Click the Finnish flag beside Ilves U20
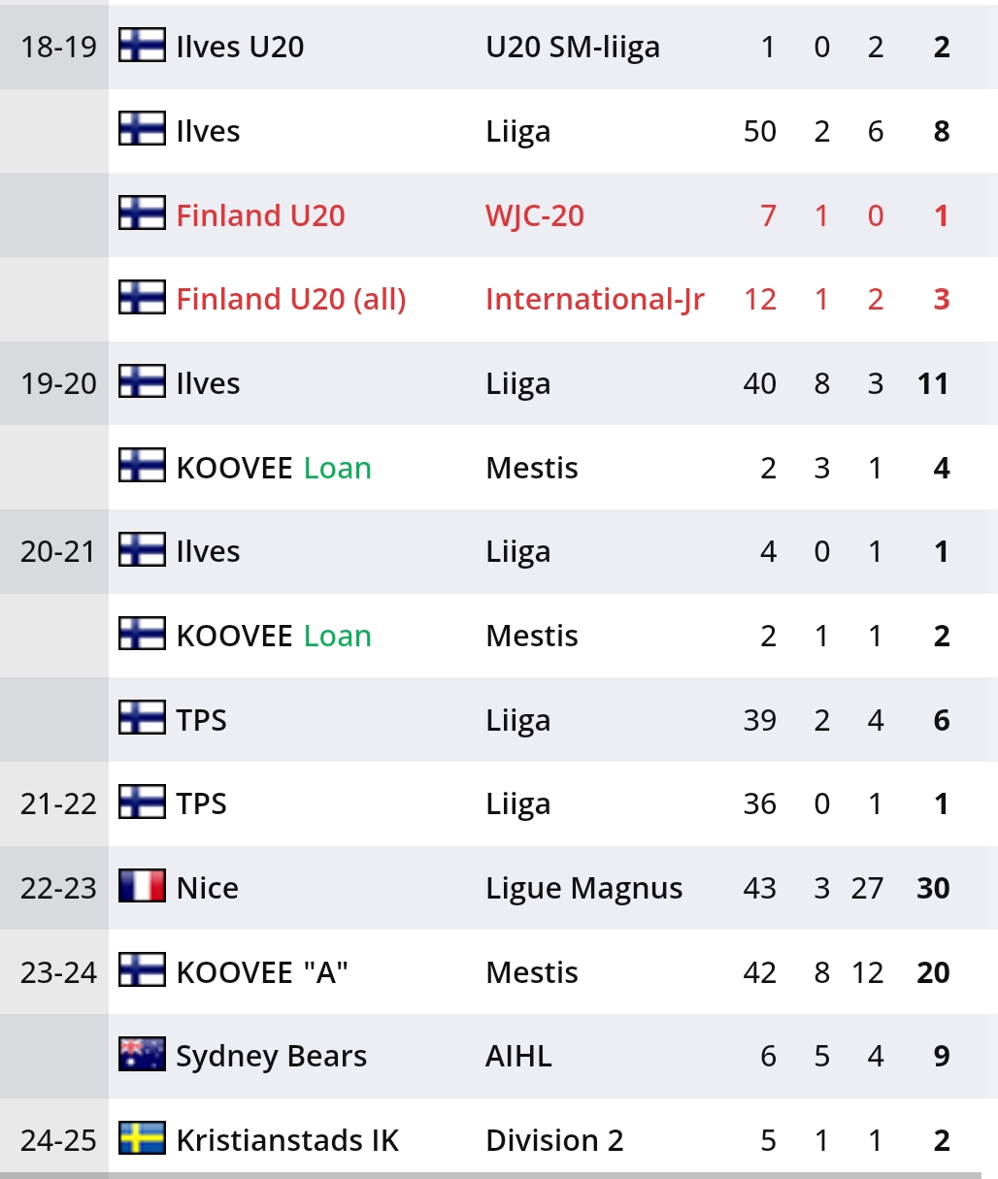This screenshot has height=1179, width=998. click(142, 46)
